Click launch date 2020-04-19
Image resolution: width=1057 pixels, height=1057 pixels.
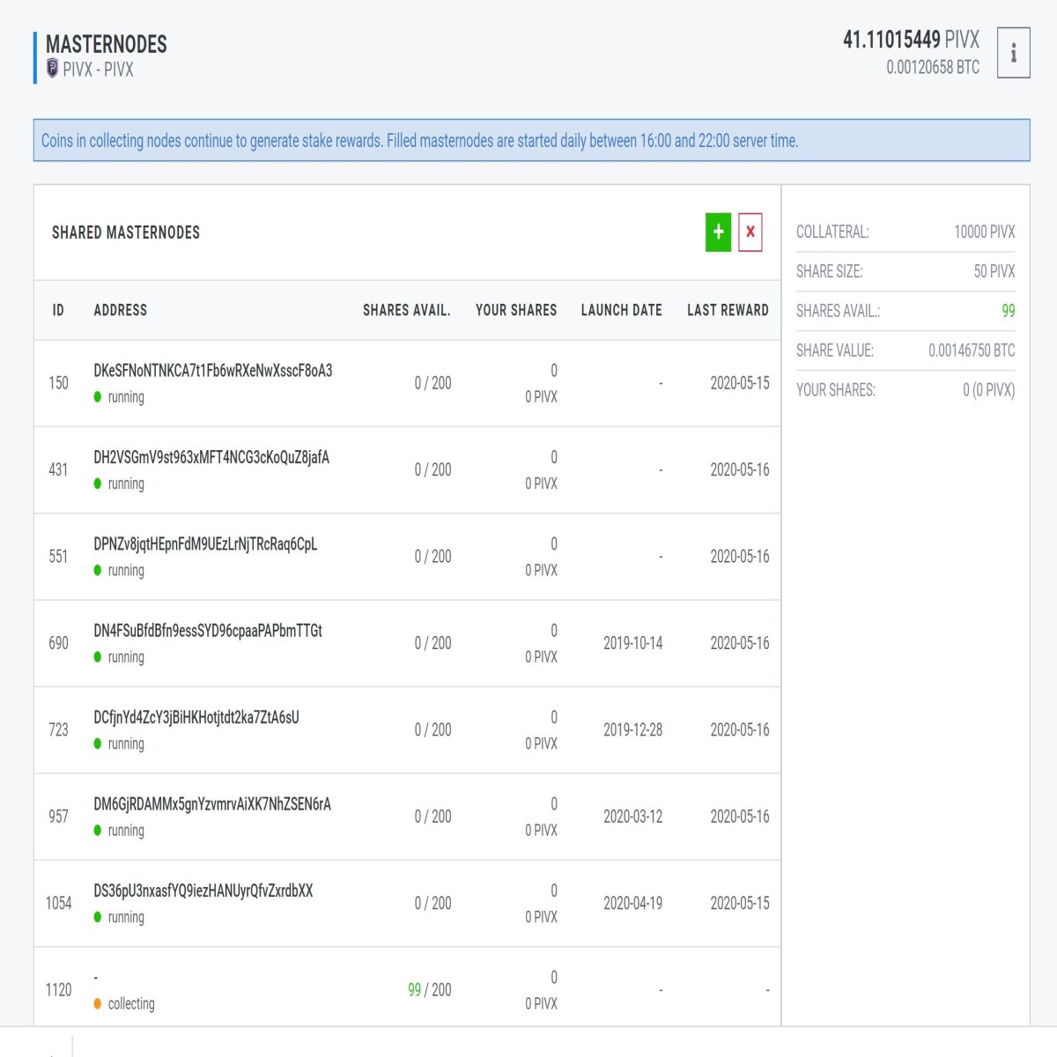click(x=632, y=903)
